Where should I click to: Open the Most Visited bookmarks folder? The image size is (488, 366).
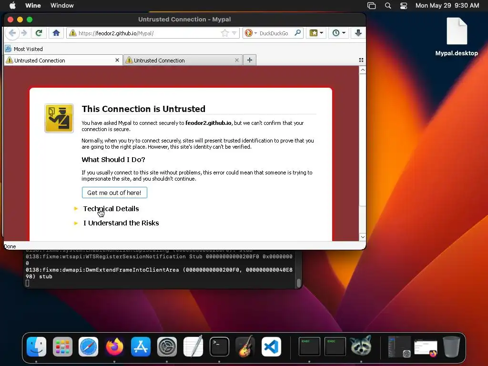[24, 49]
